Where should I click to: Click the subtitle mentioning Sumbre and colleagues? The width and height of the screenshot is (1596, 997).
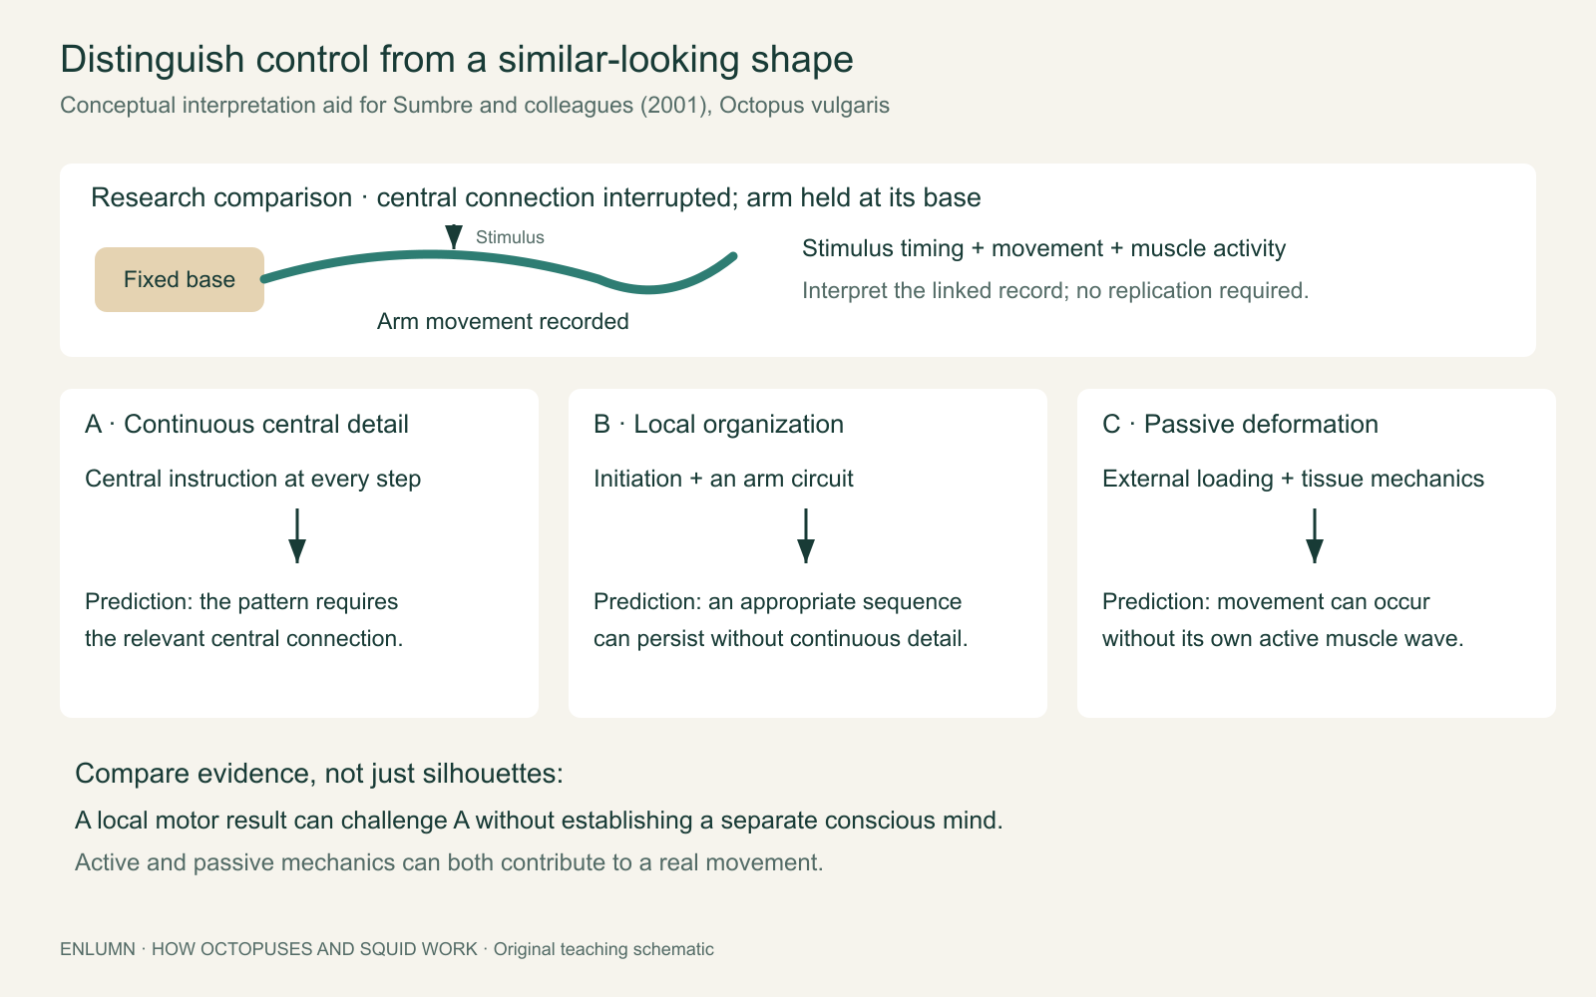coord(475,105)
